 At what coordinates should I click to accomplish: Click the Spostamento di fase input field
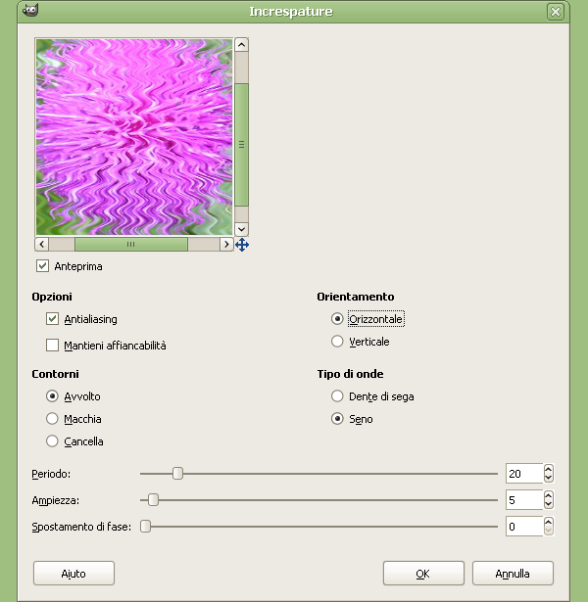523,527
